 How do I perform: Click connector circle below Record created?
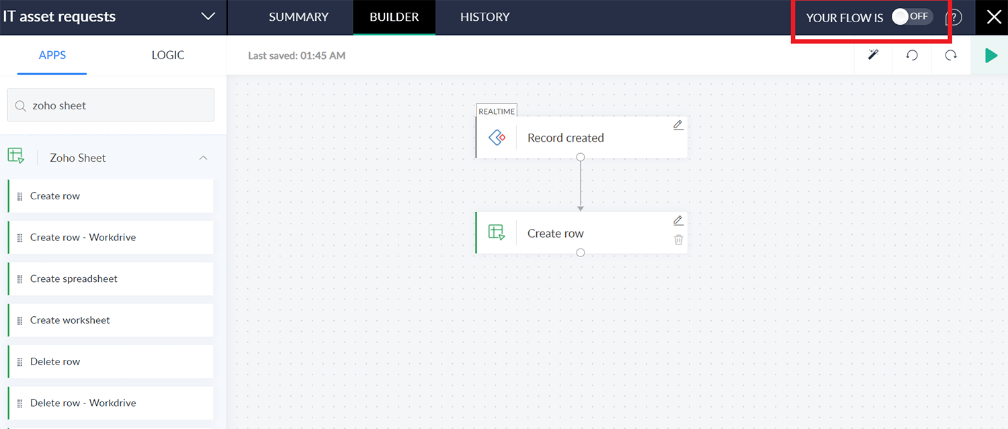(x=581, y=157)
